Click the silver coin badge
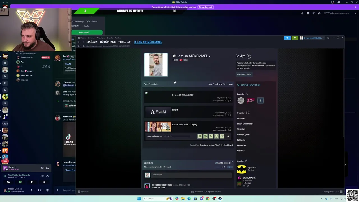 tap(241, 100)
